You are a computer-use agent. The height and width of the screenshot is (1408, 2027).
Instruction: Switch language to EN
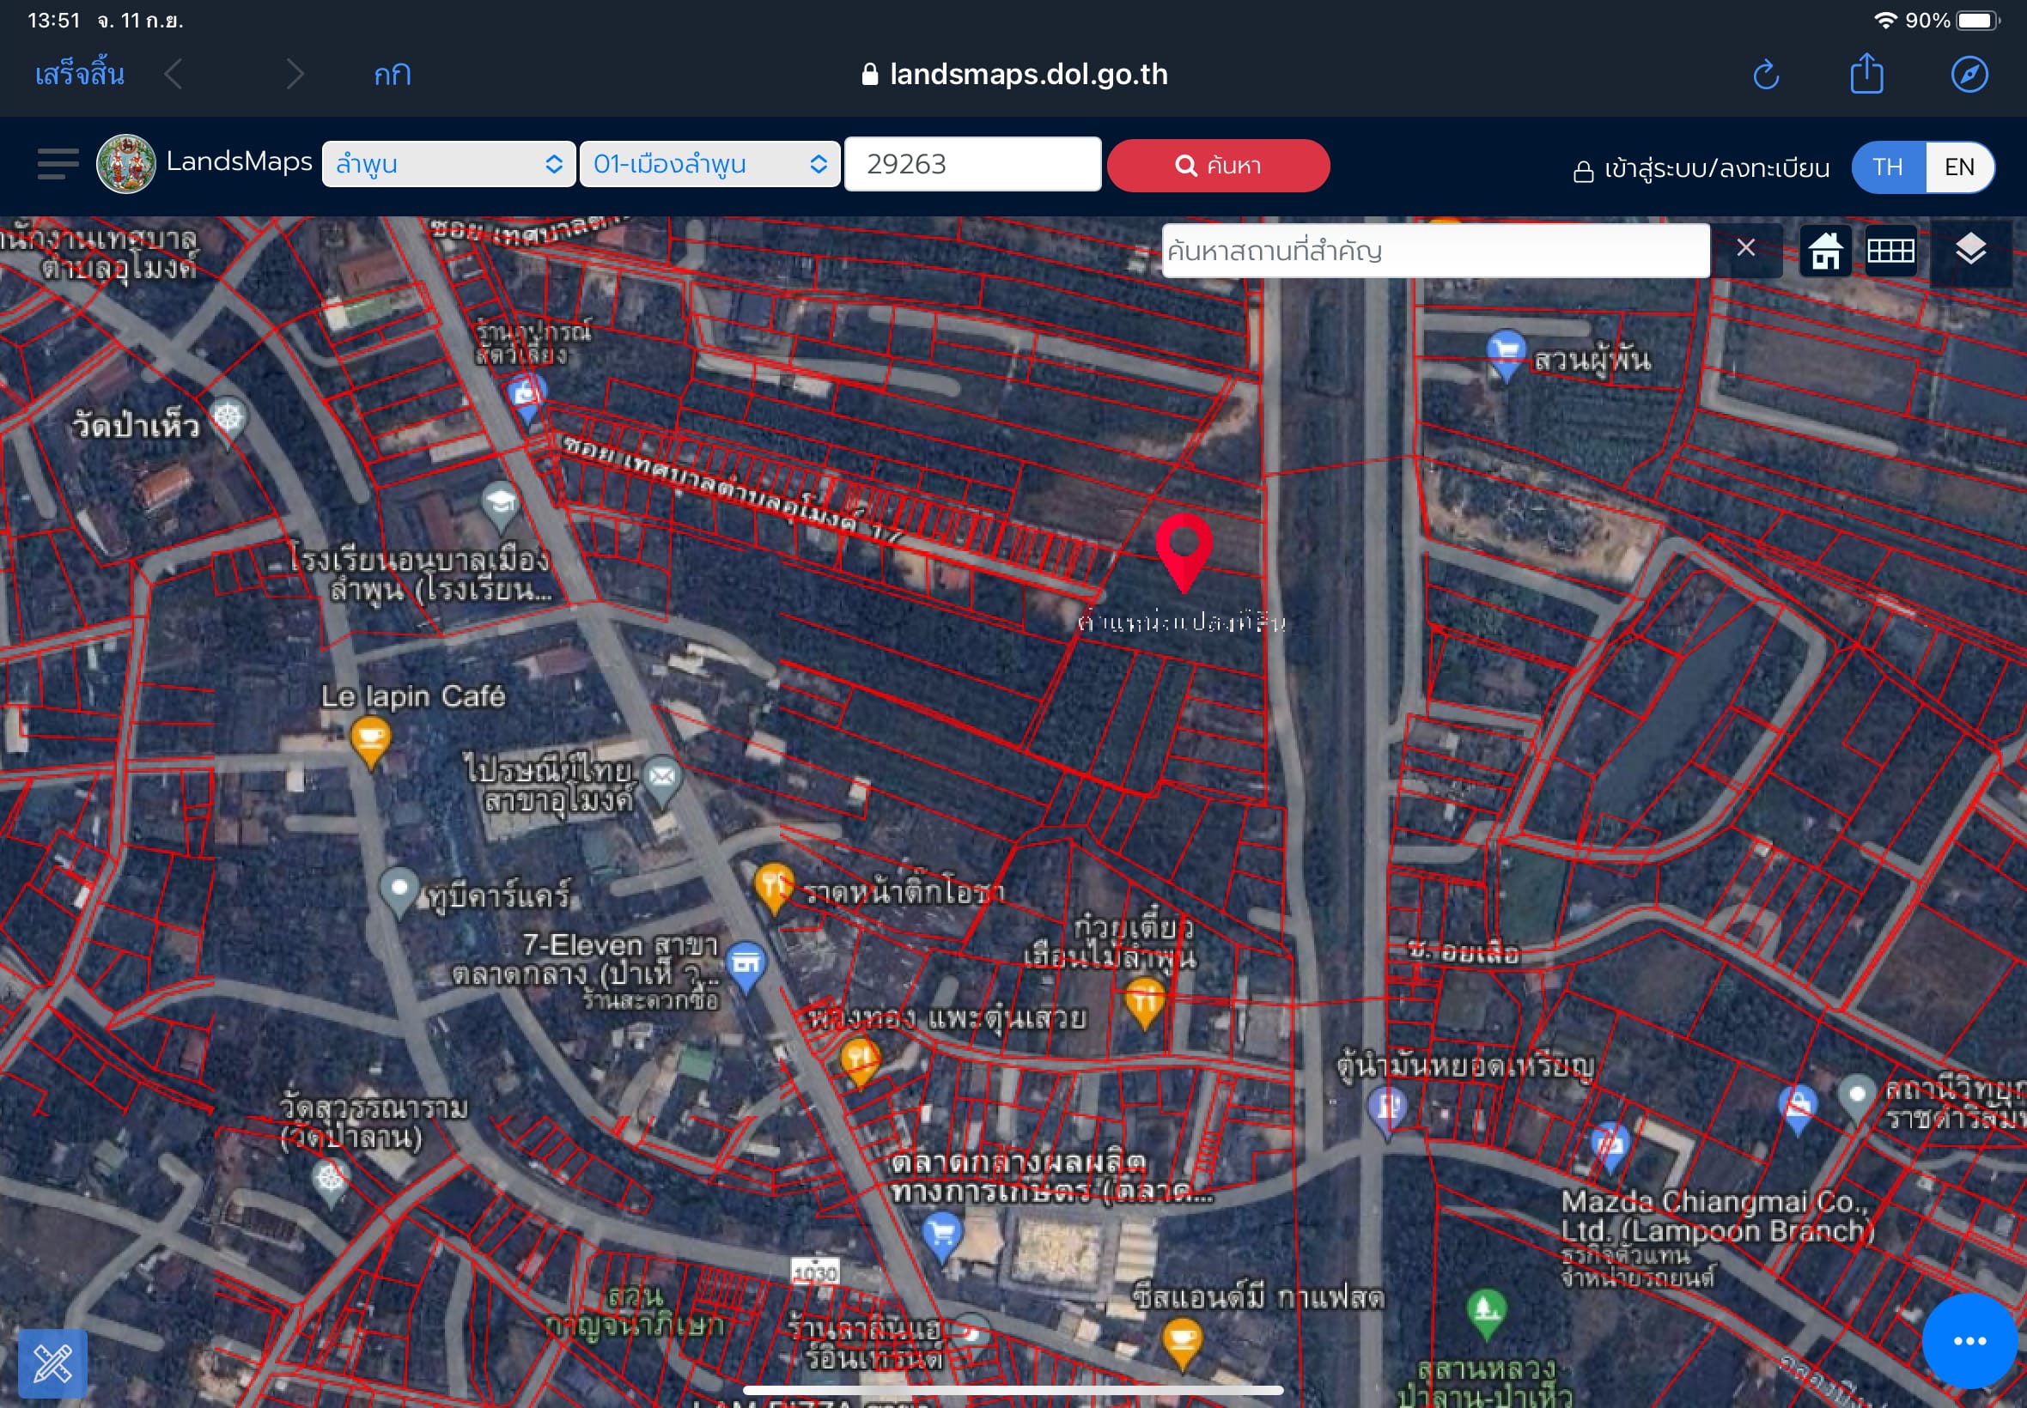pyautogui.click(x=1959, y=167)
